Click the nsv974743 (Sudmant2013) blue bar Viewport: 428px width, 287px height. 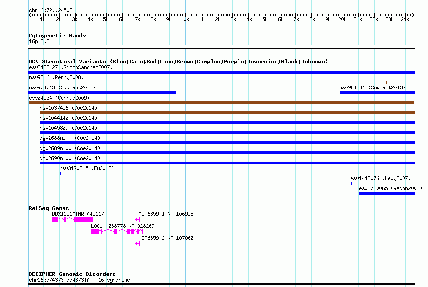102,92
